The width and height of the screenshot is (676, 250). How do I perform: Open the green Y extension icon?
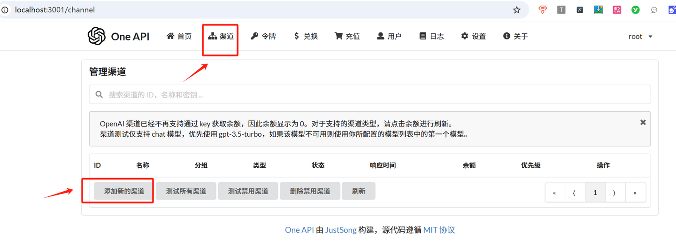point(636,10)
